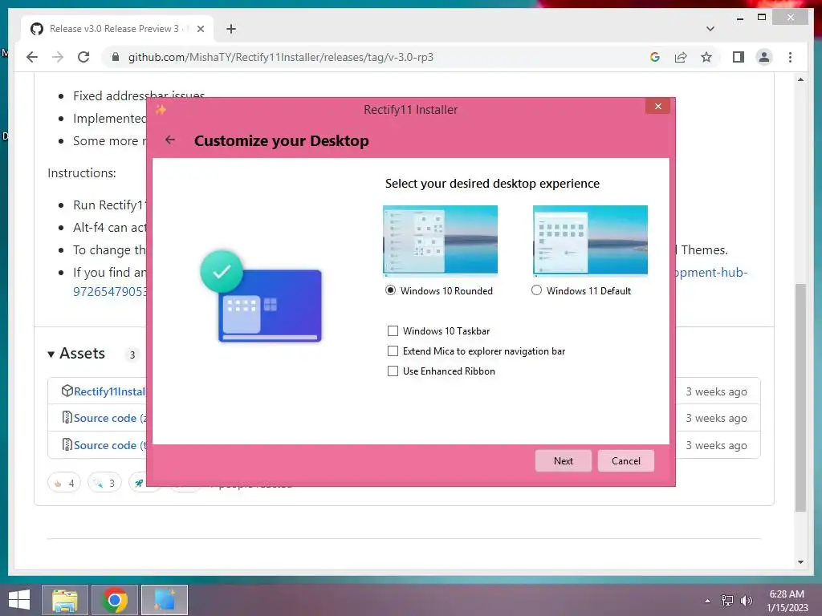Viewport: 822px width, 616px height.
Task: Toggle the Chrome side panel icon
Action: (739, 57)
